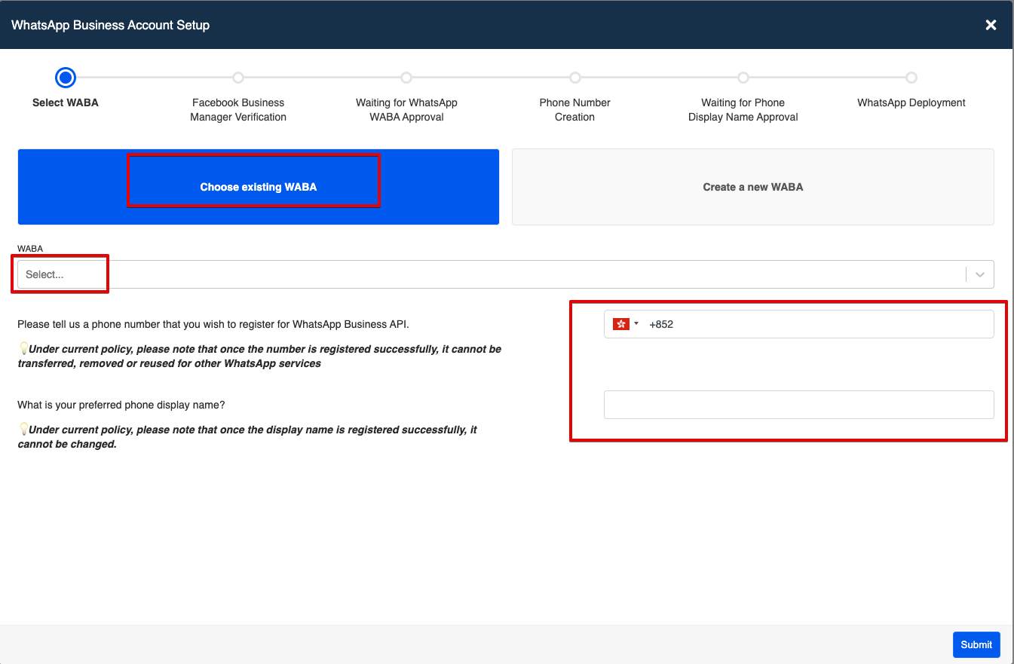Screen dimensions: 1014x664
Task: Click the Select WABA step circle
Action: 66,78
